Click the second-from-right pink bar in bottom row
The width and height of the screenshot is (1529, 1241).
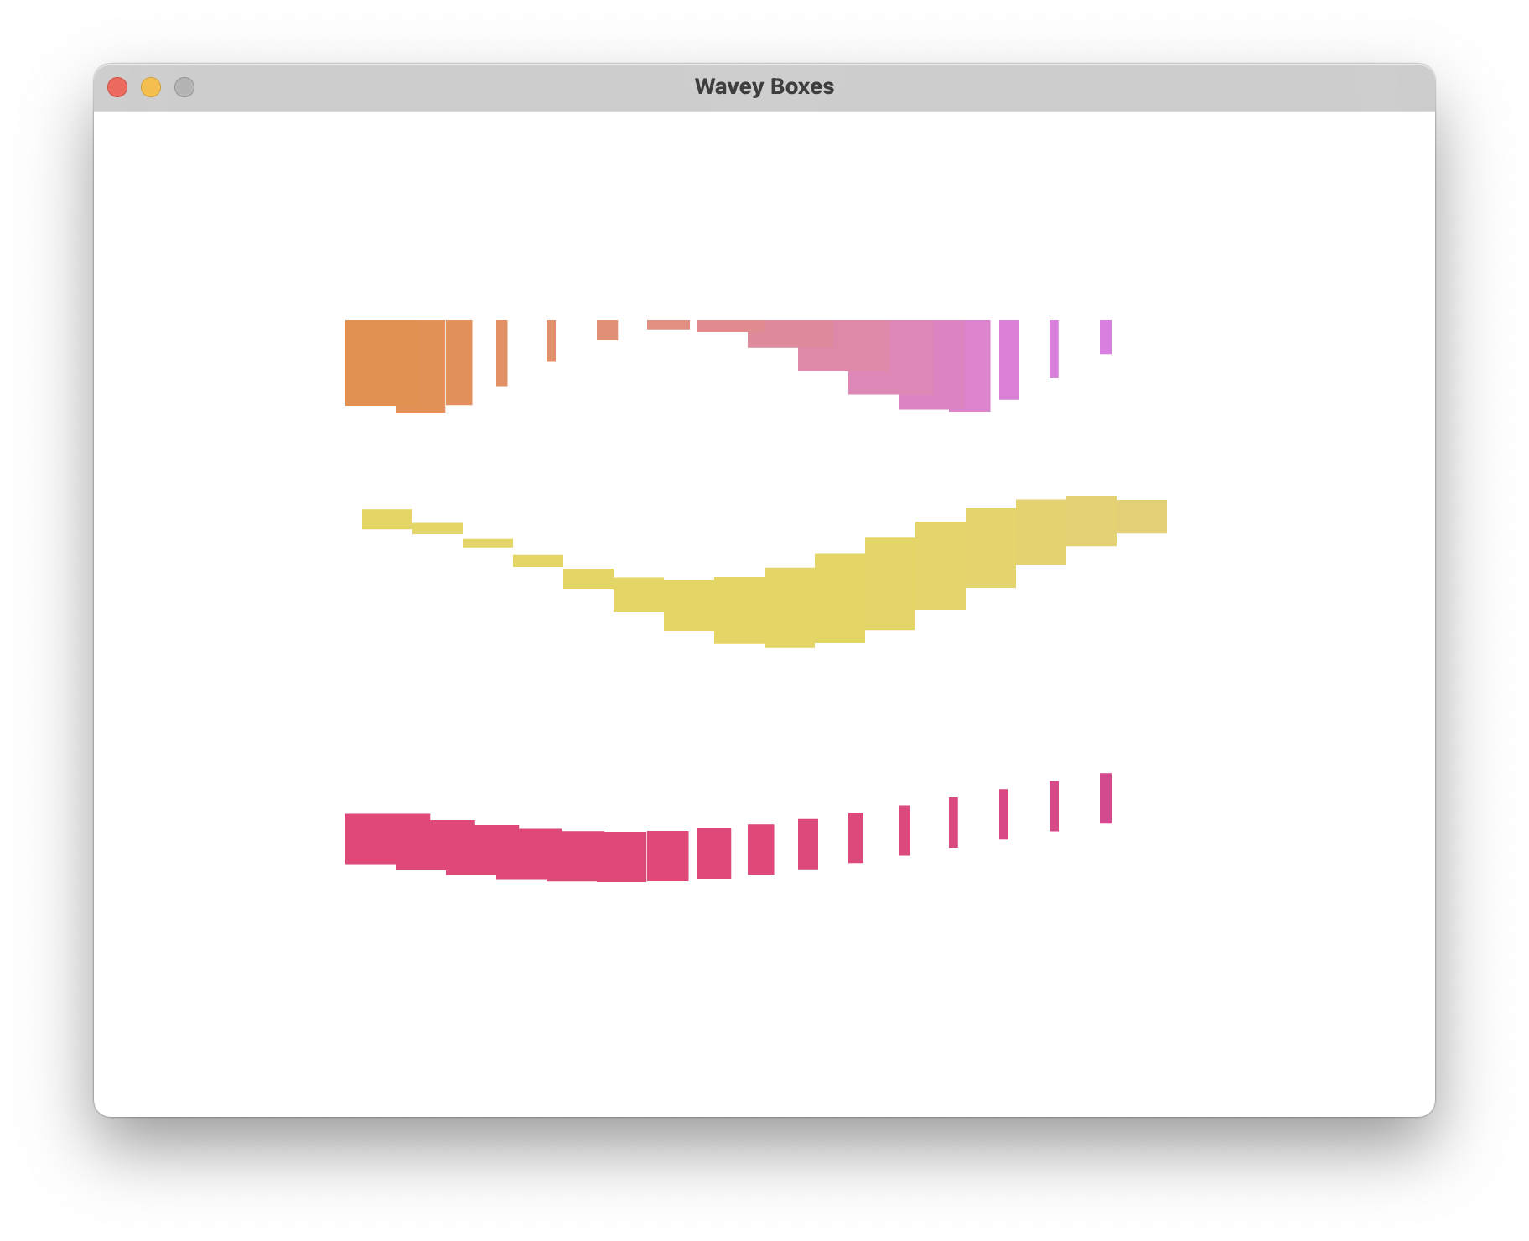1054,806
